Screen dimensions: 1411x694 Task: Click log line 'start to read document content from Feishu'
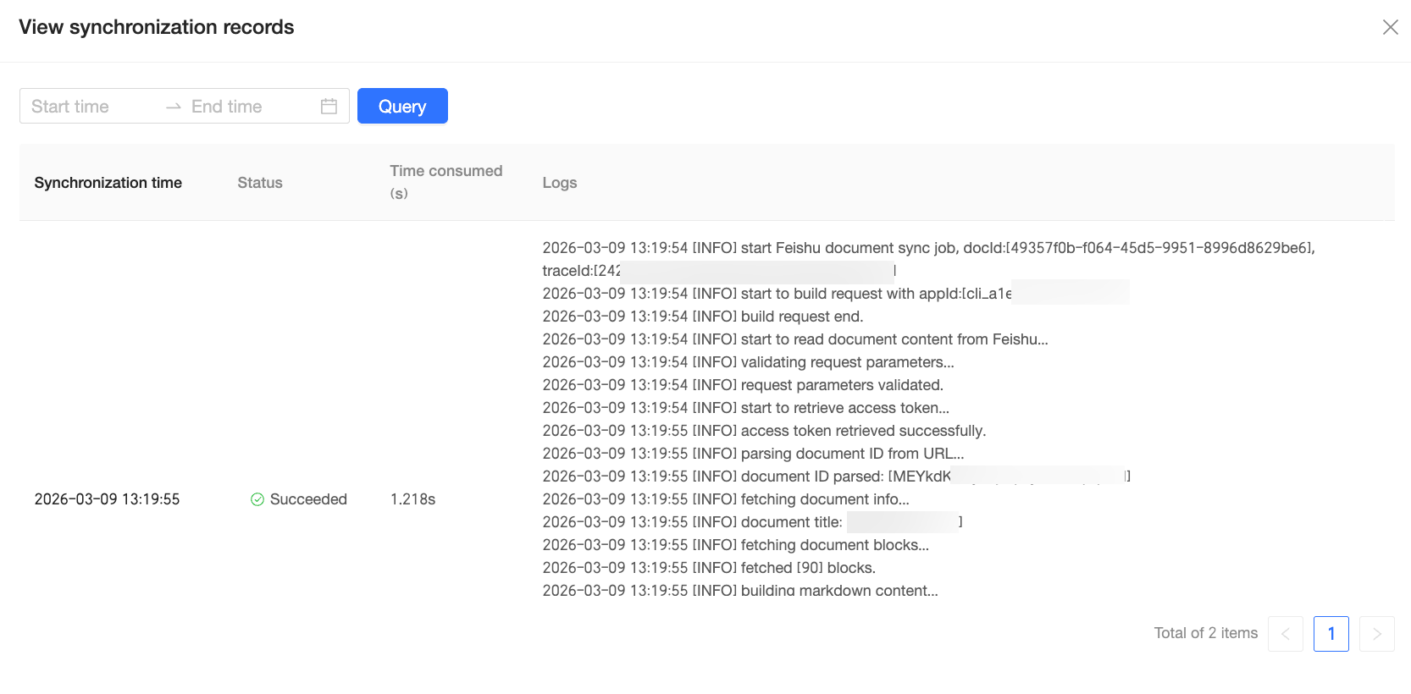(794, 339)
